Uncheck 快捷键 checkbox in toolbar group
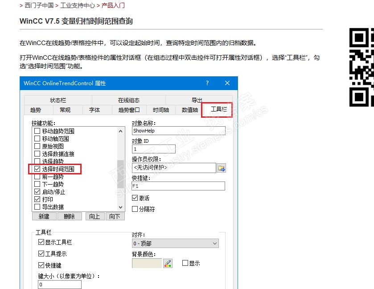 [x=41, y=265]
